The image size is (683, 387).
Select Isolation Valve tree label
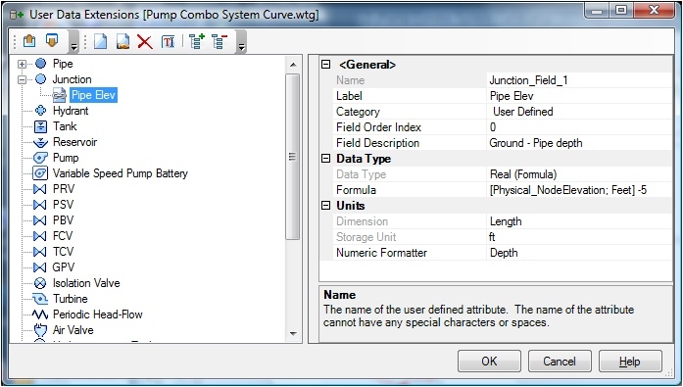point(86,283)
